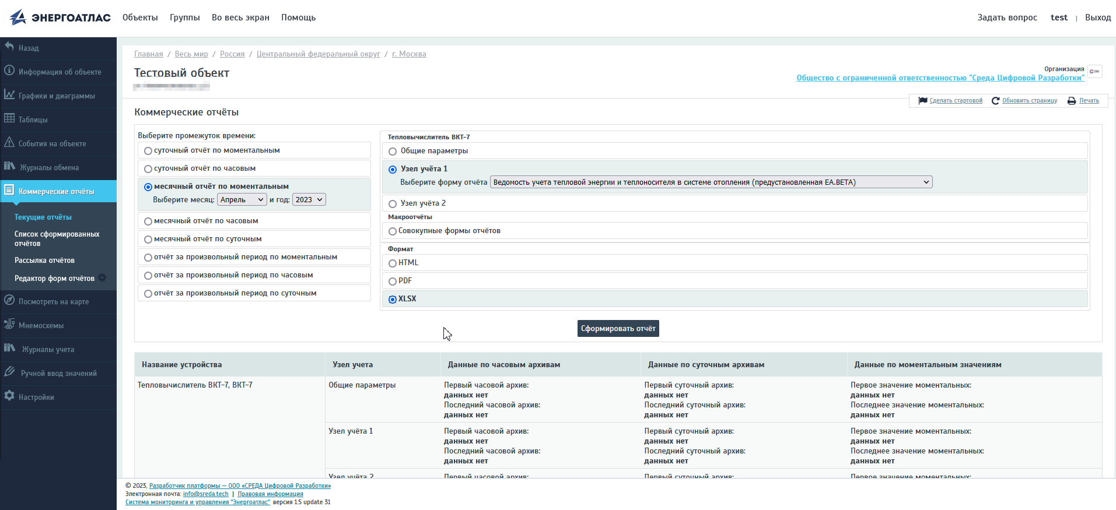1116x510 pixels.
Task: Open Посмотреть на карте compass icon
Action: pyautogui.click(x=9, y=300)
